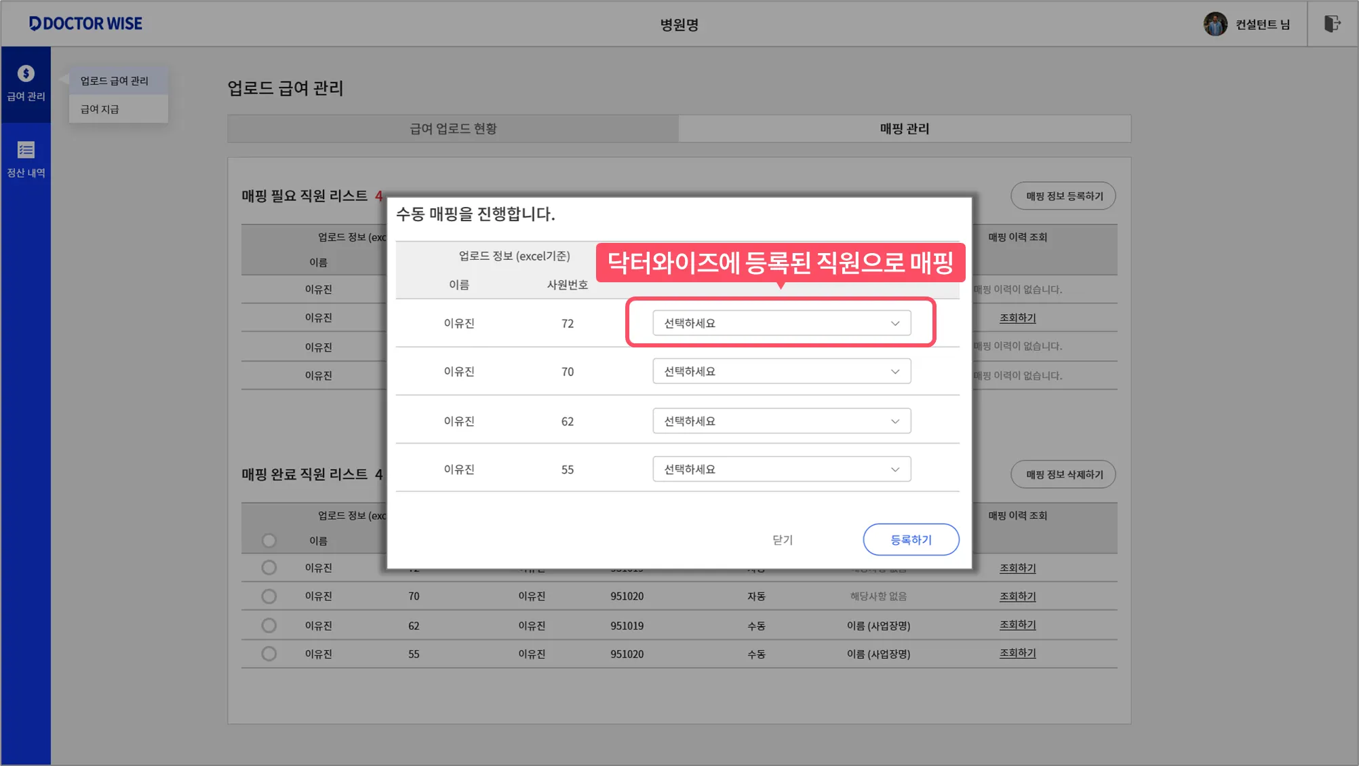The height and width of the screenshot is (766, 1359).
Task: Open salary management dollar icon
Action: (x=26, y=73)
